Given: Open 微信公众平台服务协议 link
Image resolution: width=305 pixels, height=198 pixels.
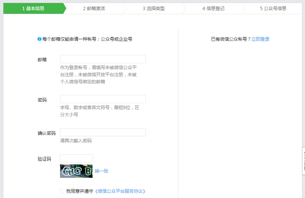Looking at the screenshot, I should click(120, 191).
